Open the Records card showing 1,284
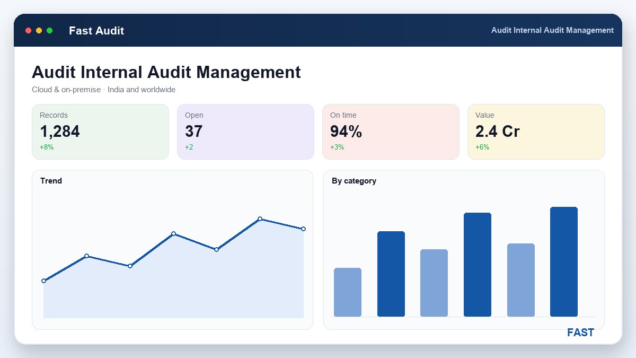Viewport: 636px width, 358px height. (100, 132)
